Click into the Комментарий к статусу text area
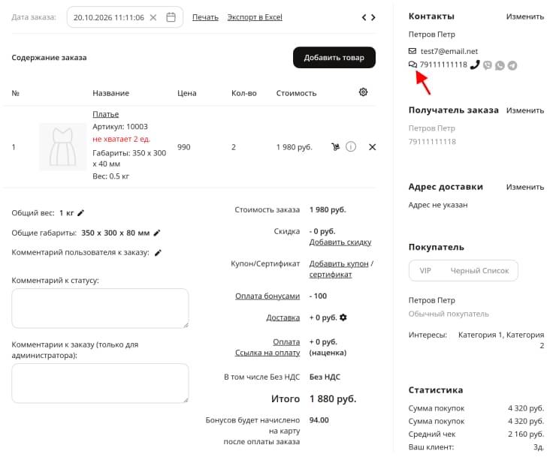Image resolution: width=556 pixels, height=463 pixels. pyautogui.click(x=100, y=308)
